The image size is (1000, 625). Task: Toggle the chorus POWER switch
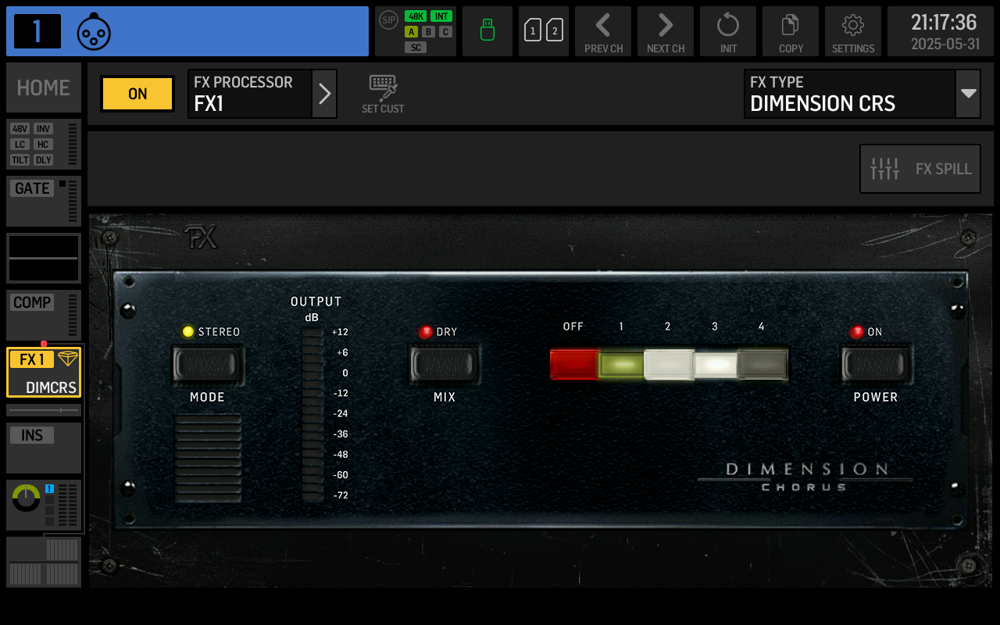[876, 364]
